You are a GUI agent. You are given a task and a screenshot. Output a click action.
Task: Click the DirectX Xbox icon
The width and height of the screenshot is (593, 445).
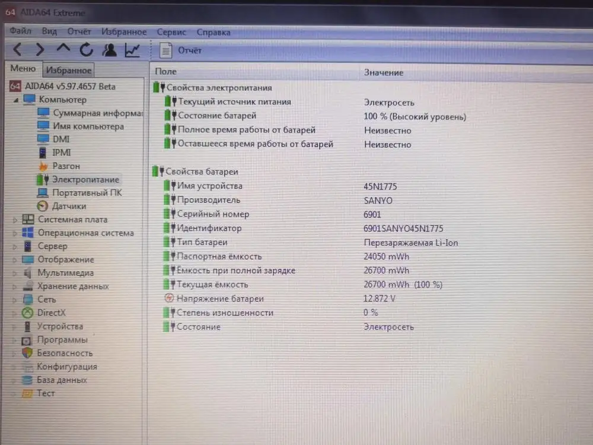(27, 313)
